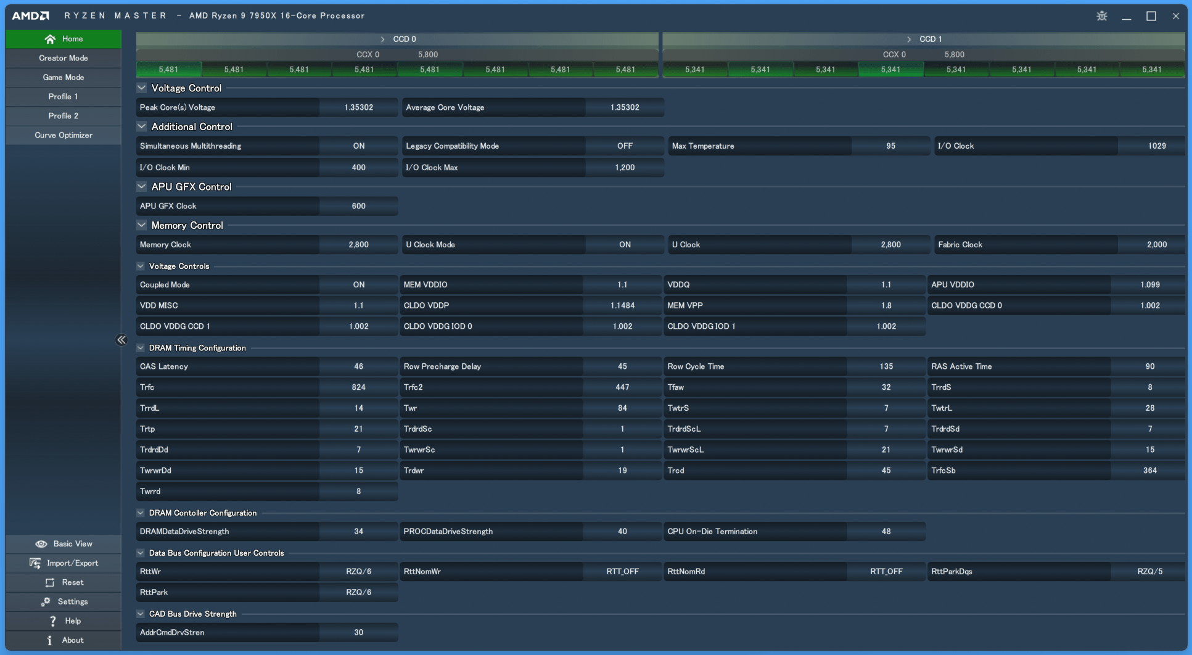Switch to Profile 2
The height and width of the screenshot is (655, 1192).
click(x=64, y=116)
